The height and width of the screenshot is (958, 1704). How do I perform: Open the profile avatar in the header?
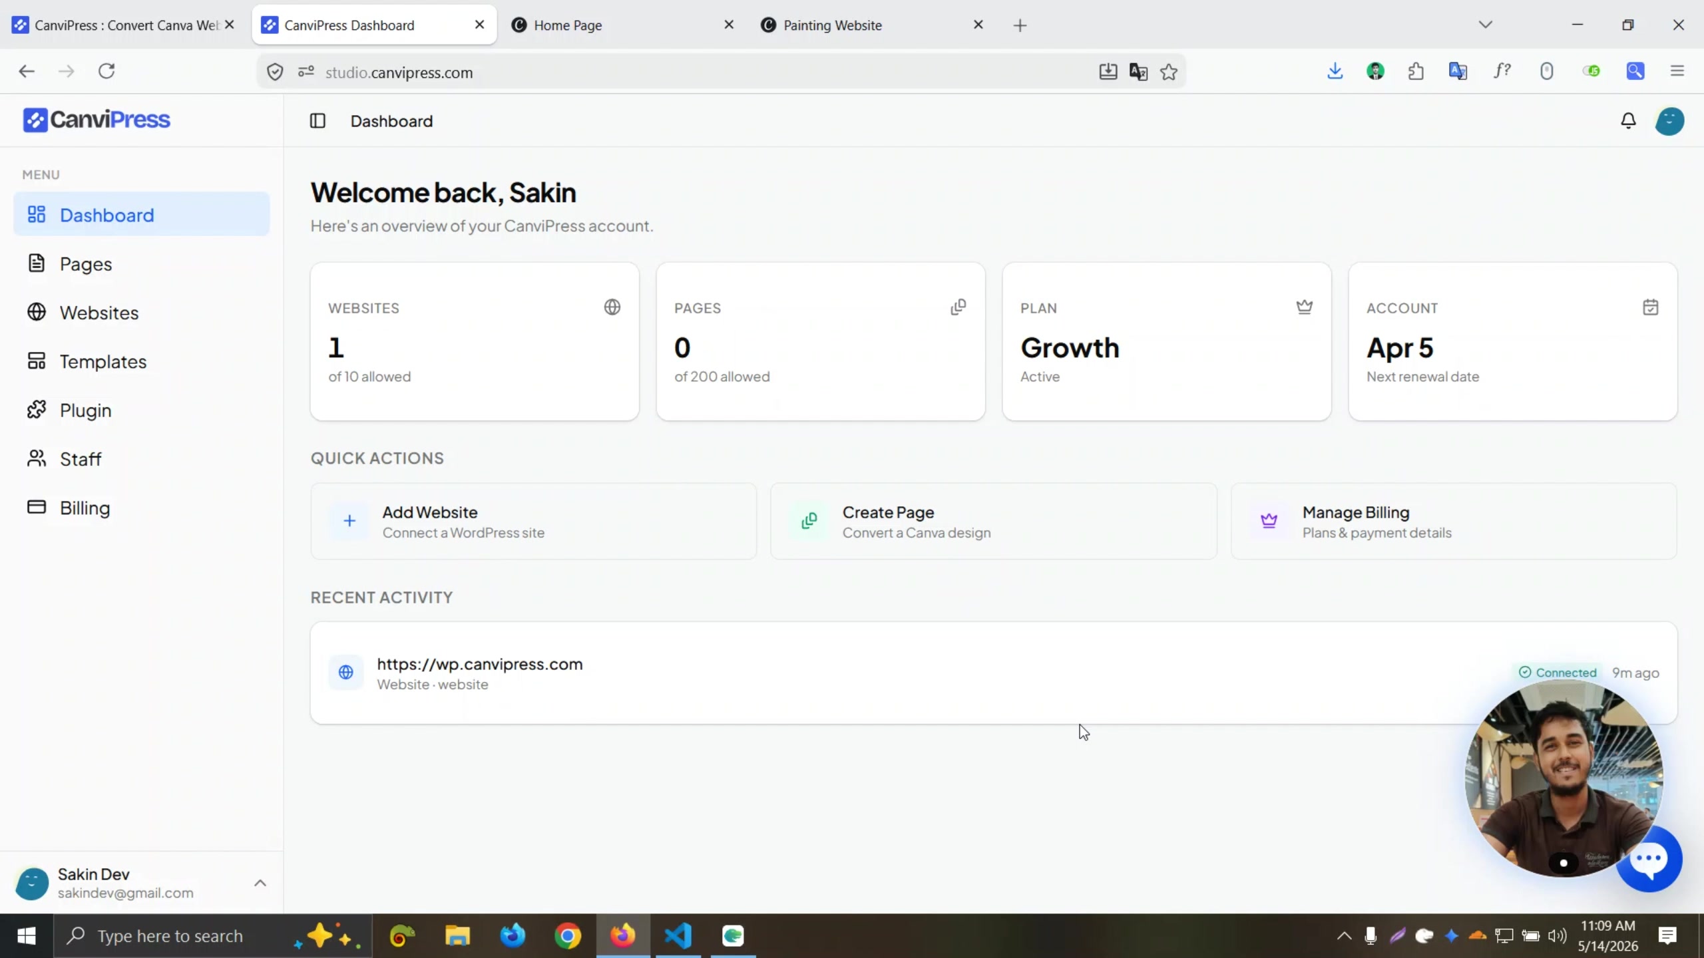1669,121
